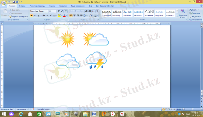The height and width of the screenshot is (117, 203).
Task: Toggle bold formatting (Ж) button
Action: [x=32, y=15]
